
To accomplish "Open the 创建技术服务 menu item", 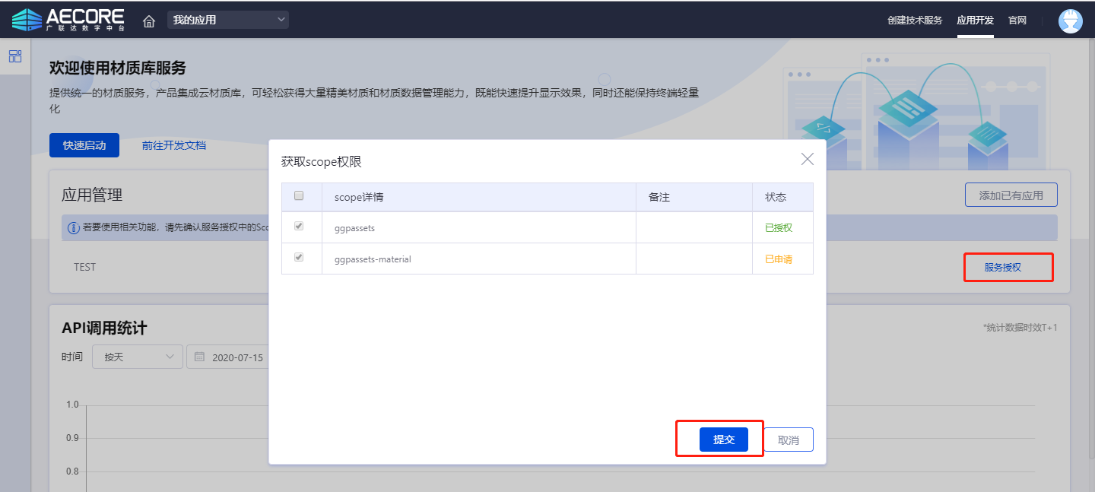I will tap(914, 21).
